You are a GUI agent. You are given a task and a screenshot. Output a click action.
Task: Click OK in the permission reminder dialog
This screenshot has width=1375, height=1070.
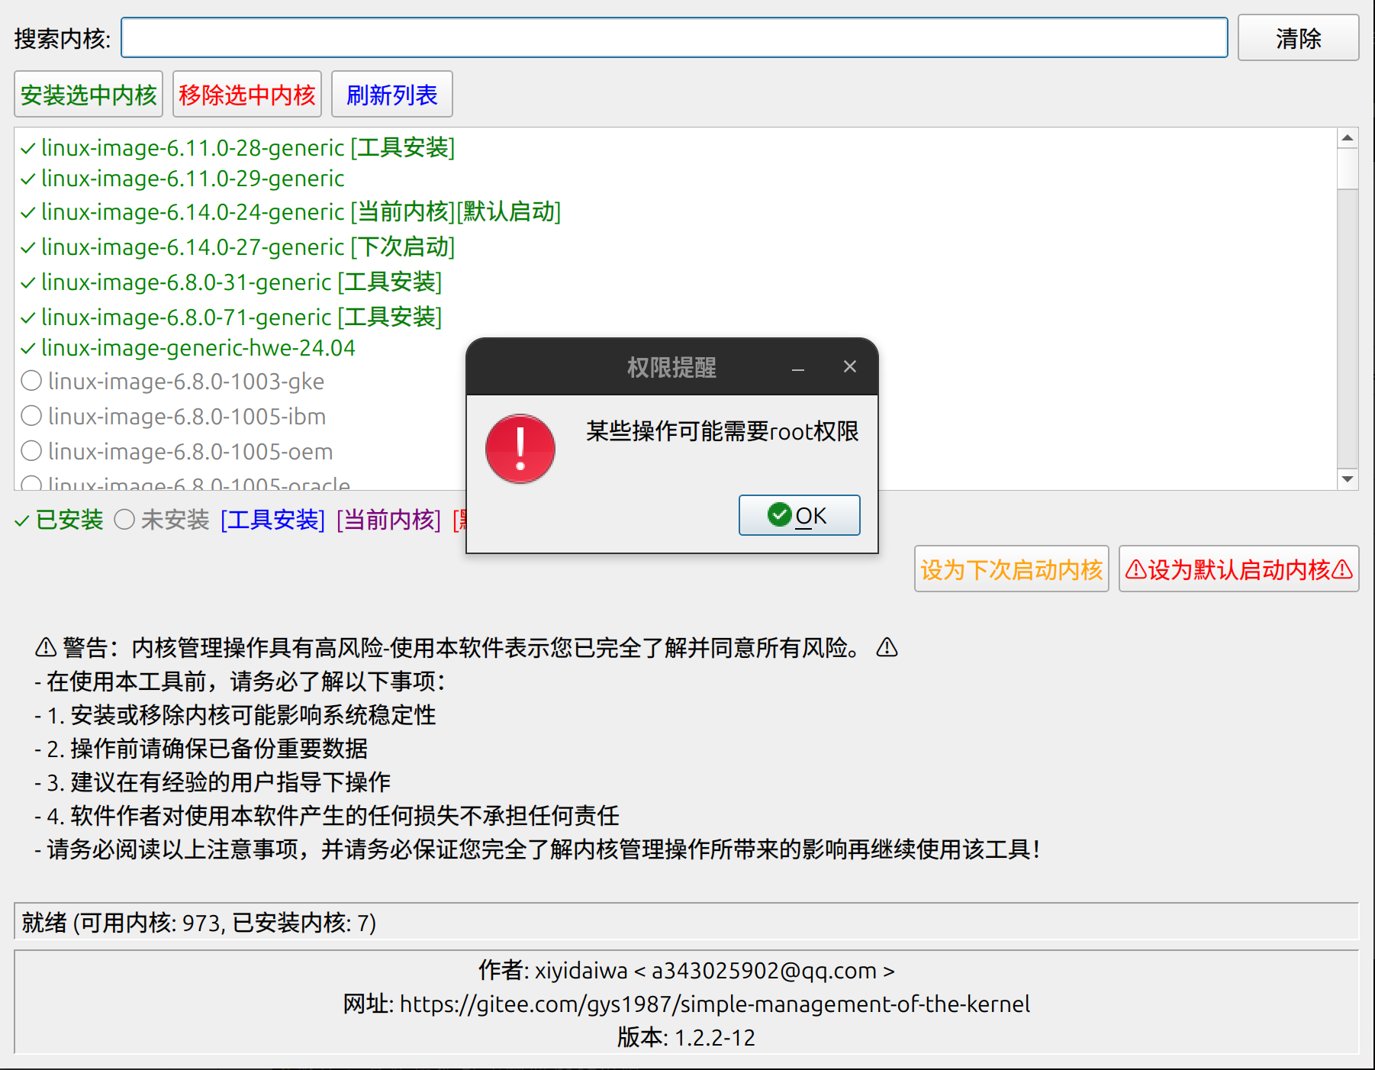click(799, 516)
